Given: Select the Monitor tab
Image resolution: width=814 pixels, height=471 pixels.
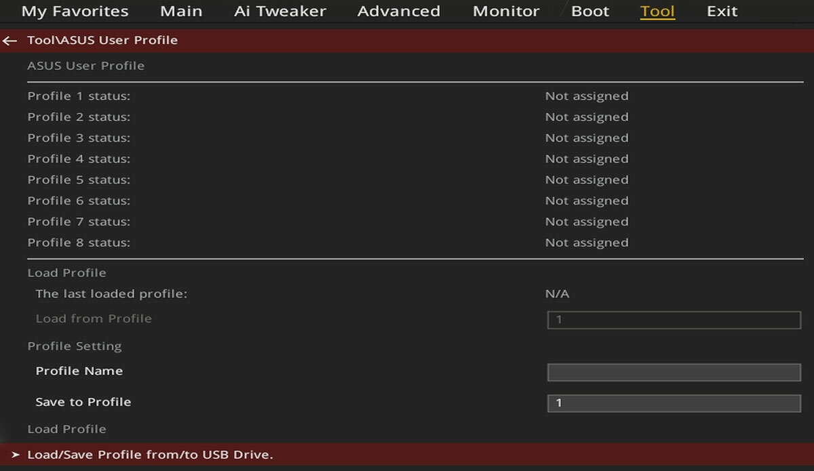Looking at the screenshot, I should [x=506, y=12].
